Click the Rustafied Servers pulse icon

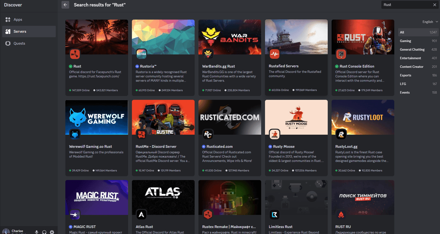(x=274, y=54)
